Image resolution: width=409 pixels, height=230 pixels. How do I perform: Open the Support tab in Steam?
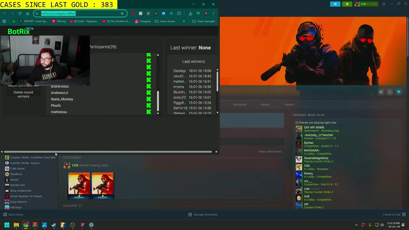(289, 104)
